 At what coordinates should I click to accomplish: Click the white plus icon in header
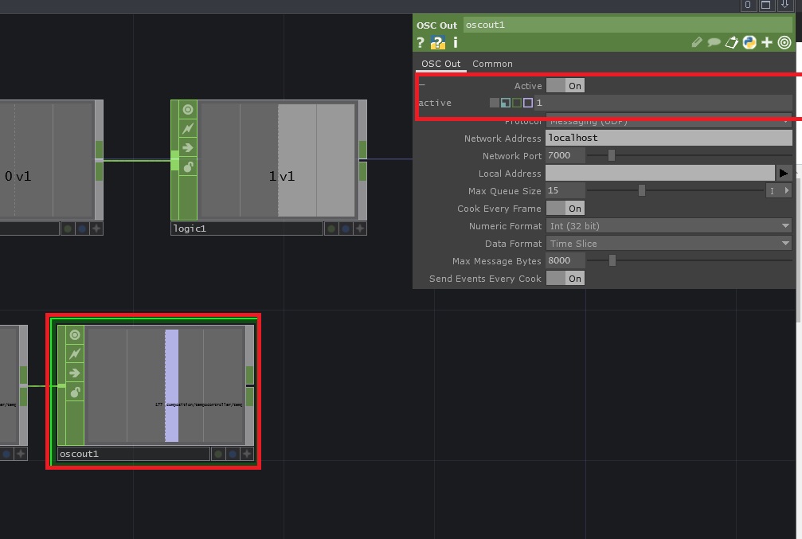pyautogui.click(x=767, y=42)
